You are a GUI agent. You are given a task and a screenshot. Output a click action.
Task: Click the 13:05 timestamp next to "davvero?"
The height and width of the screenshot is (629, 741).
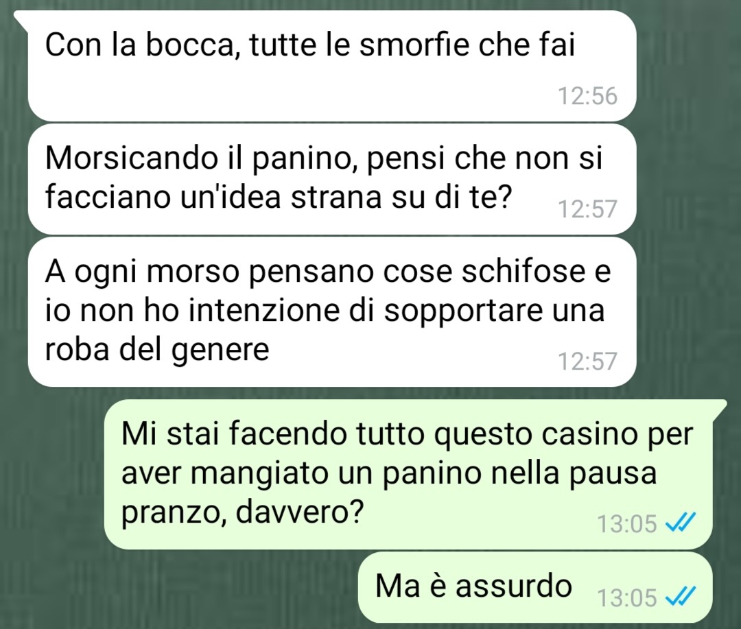click(626, 523)
